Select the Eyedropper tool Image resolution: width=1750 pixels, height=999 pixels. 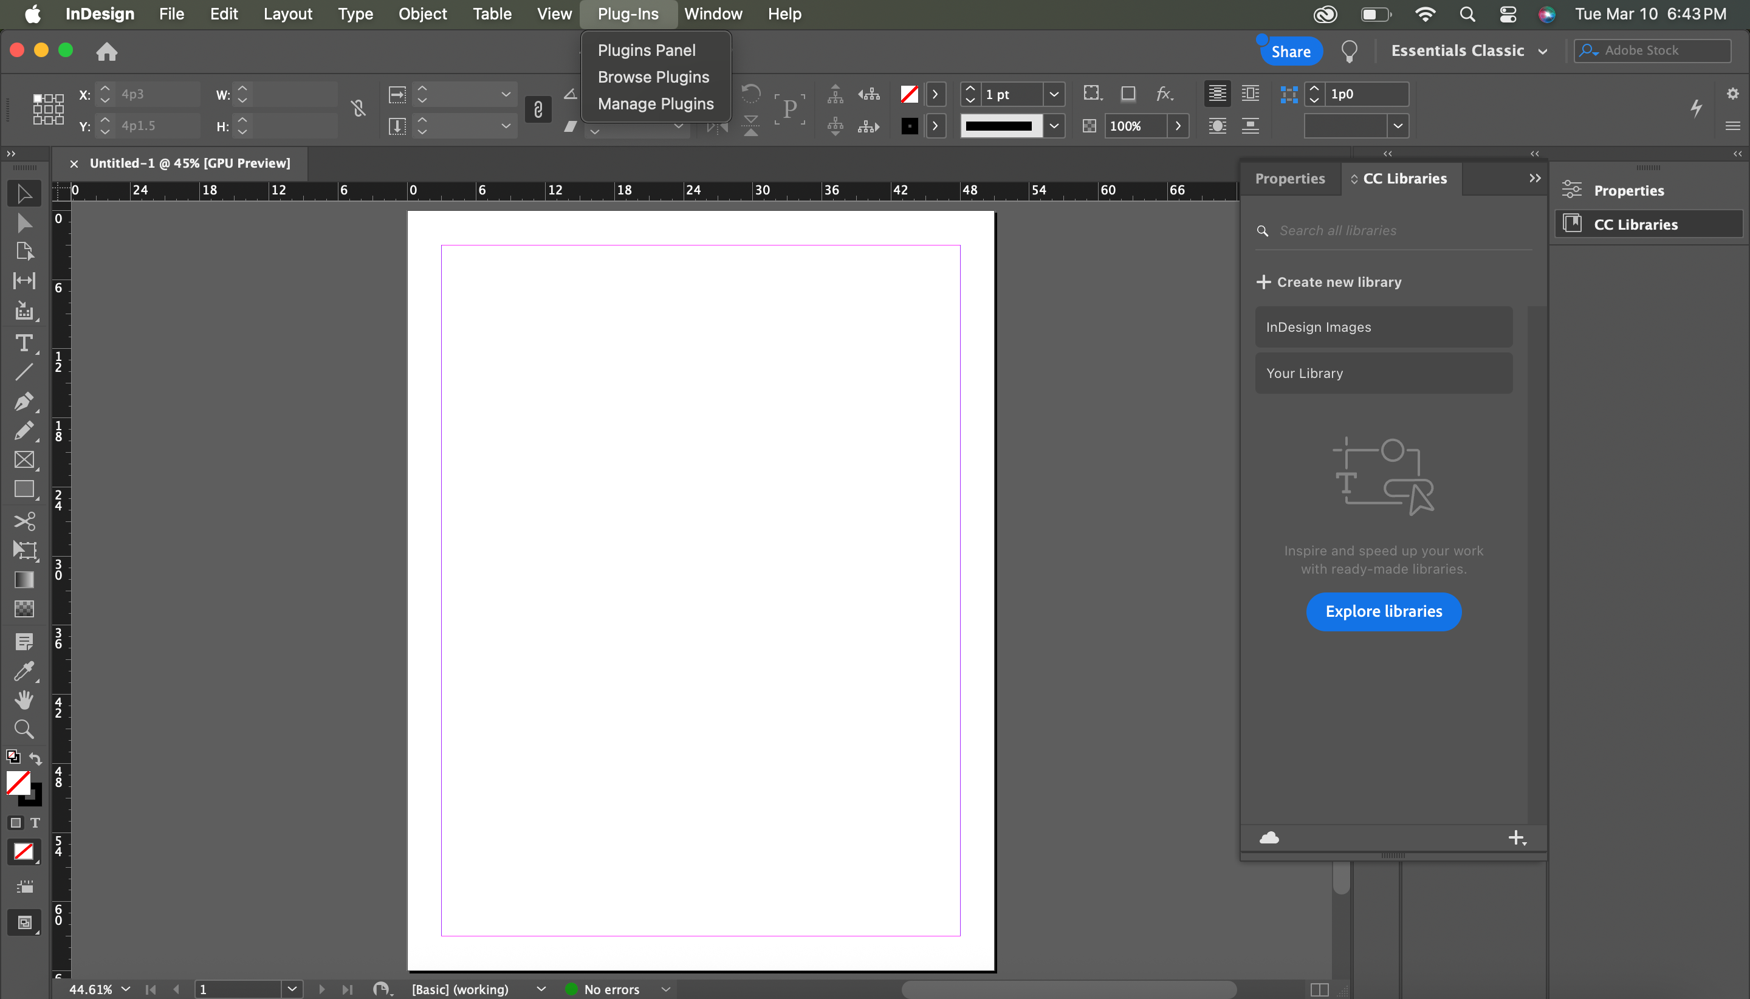(x=24, y=671)
